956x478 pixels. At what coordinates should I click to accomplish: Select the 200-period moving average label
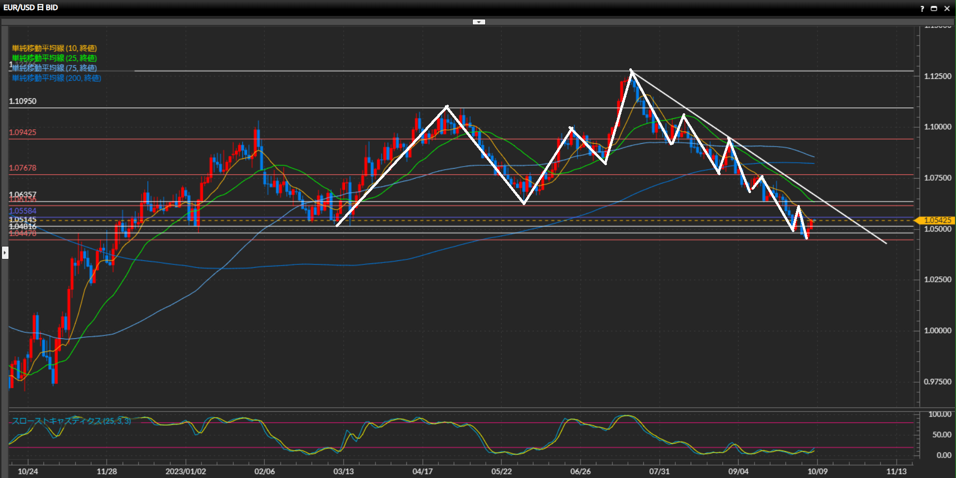[x=56, y=78]
